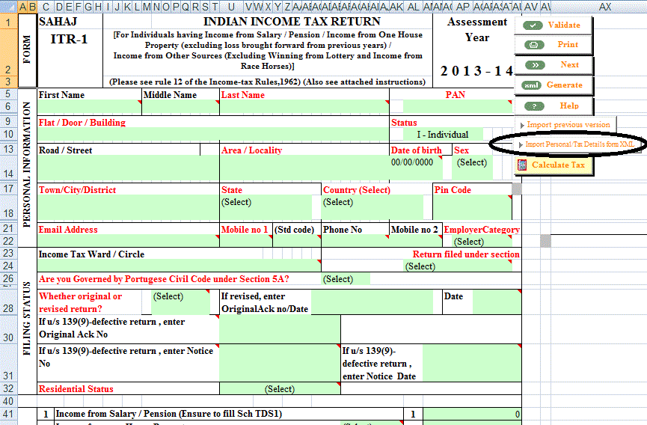The image size is (647, 425).
Task: Click the Income Tax Ward / Circle field
Action: 179,266
